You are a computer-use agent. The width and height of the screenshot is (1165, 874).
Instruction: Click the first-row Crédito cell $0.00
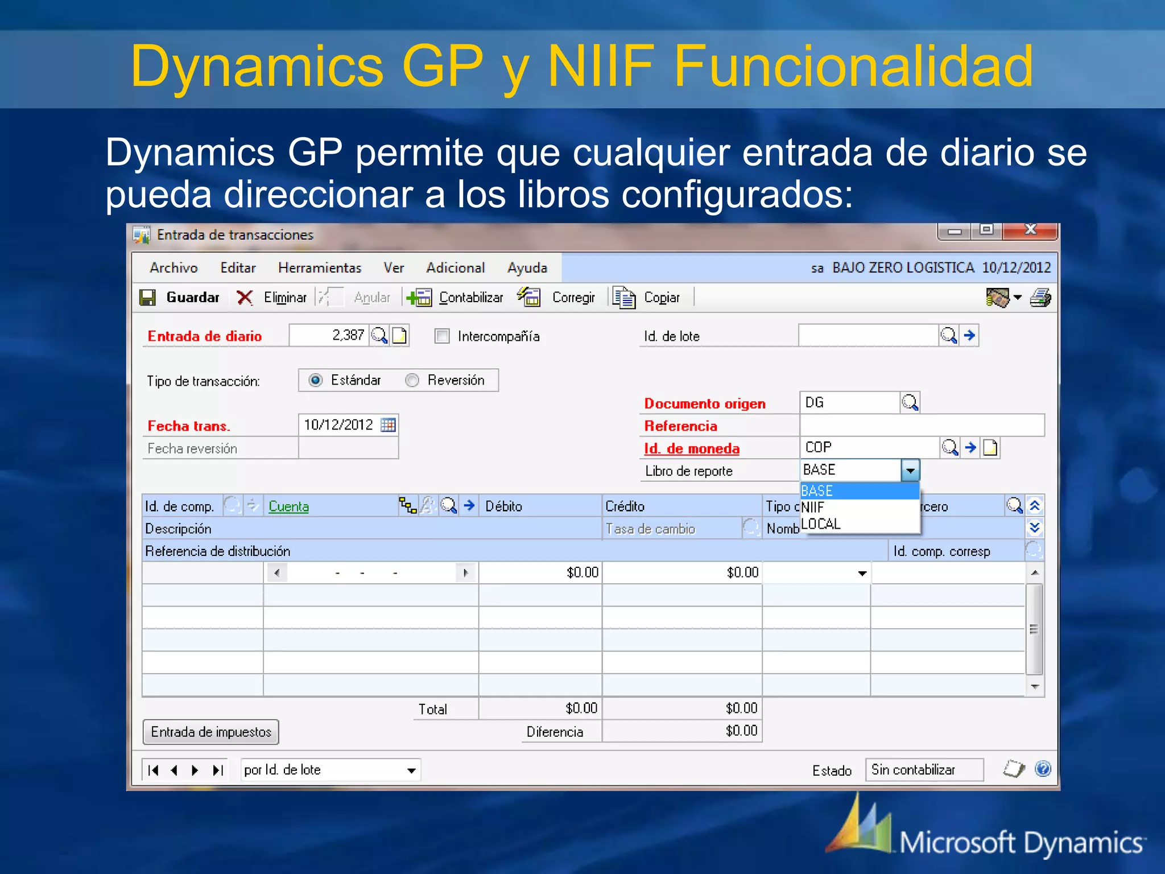pyautogui.click(x=682, y=572)
